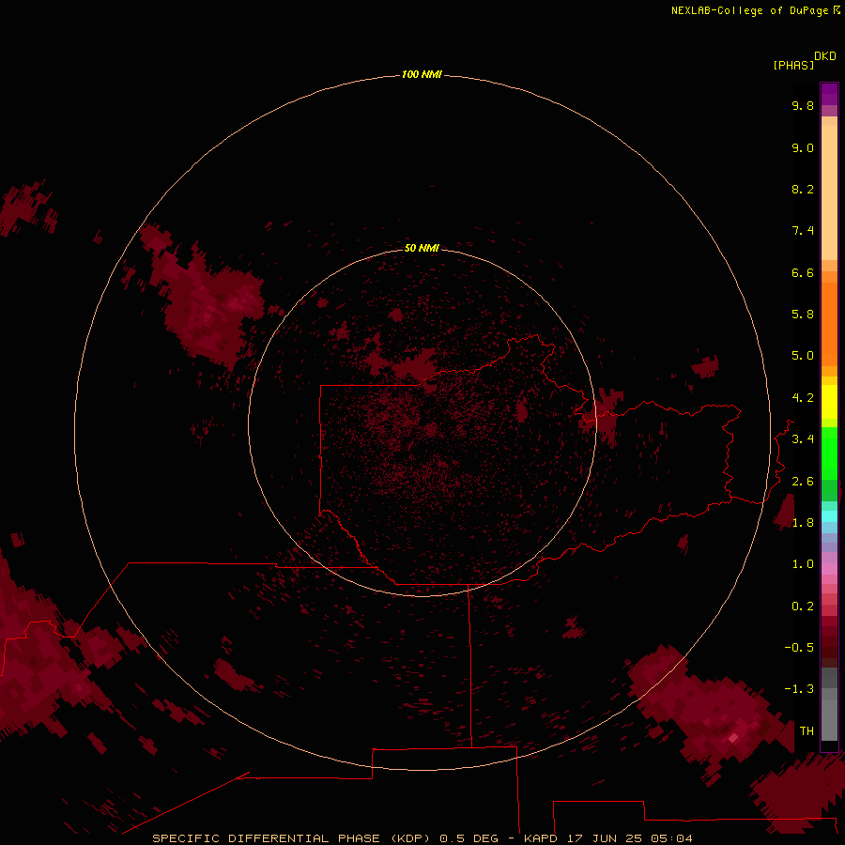Click the 9.0 value on the scale
The image size is (845, 845).
803,147
